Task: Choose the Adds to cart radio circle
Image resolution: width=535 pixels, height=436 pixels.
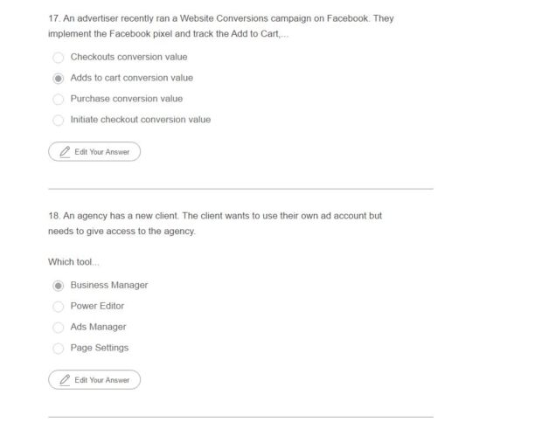Action: click(x=59, y=79)
